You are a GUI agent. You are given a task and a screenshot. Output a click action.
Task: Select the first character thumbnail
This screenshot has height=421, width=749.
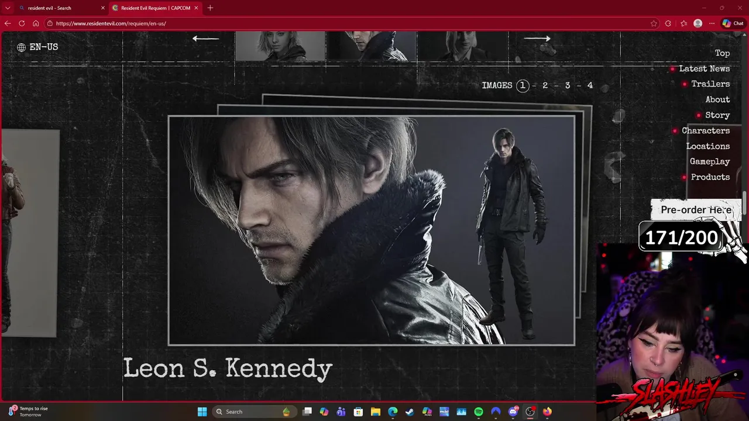coord(280,46)
